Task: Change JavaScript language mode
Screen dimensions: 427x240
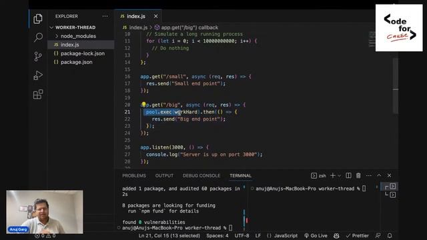Action: pos(282,235)
